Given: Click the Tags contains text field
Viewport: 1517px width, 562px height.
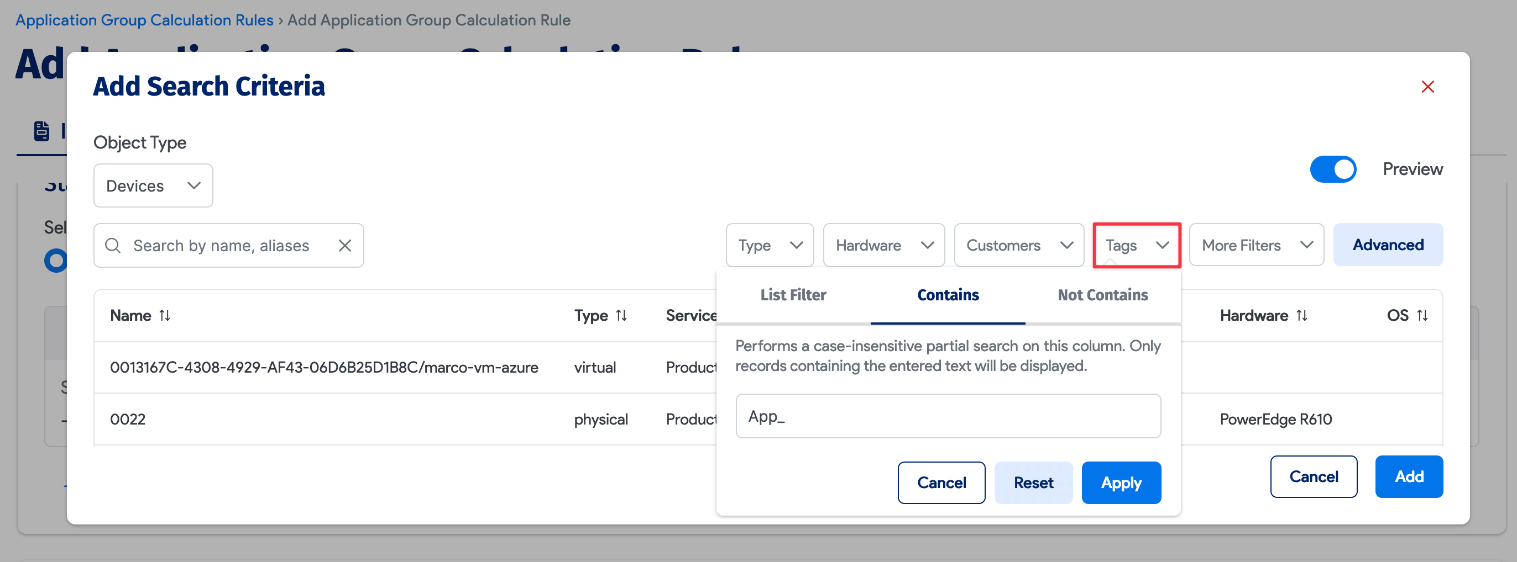Looking at the screenshot, I should pos(948,416).
